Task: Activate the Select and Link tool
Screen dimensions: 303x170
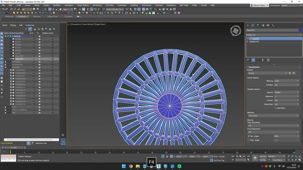Action: 11,9
